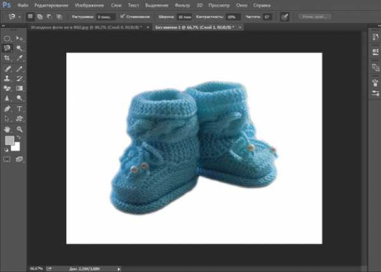Select the Magnetic Lasso tool
This screenshot has height=272, width=381.
click(x=8, y=48)
